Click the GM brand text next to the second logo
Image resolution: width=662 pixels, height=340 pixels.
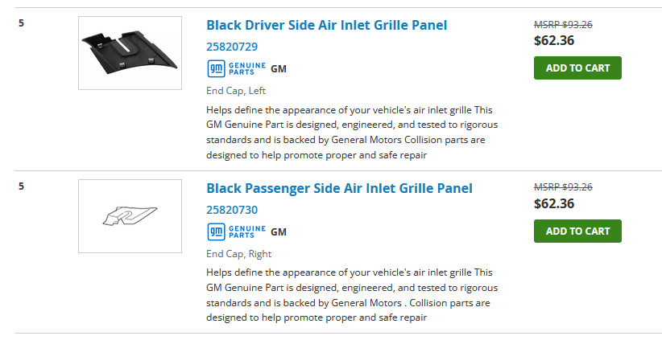[x=279, y=232]
